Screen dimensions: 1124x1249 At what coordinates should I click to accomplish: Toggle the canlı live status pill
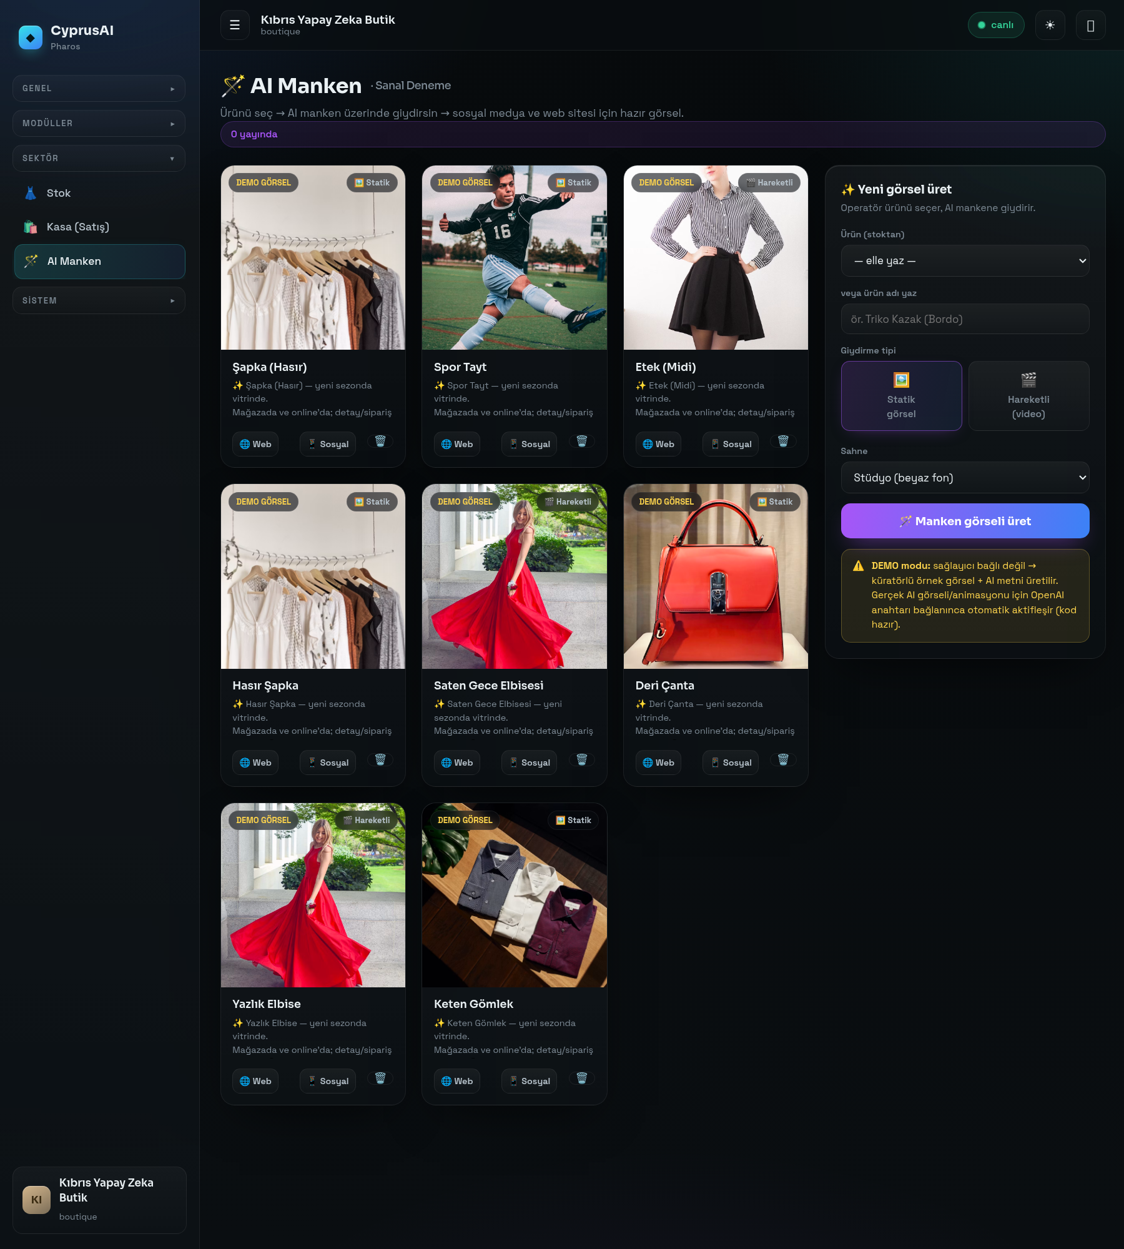996,25
